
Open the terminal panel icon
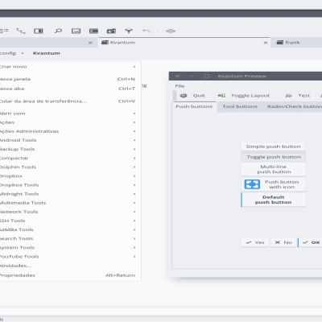coord(93,31)
